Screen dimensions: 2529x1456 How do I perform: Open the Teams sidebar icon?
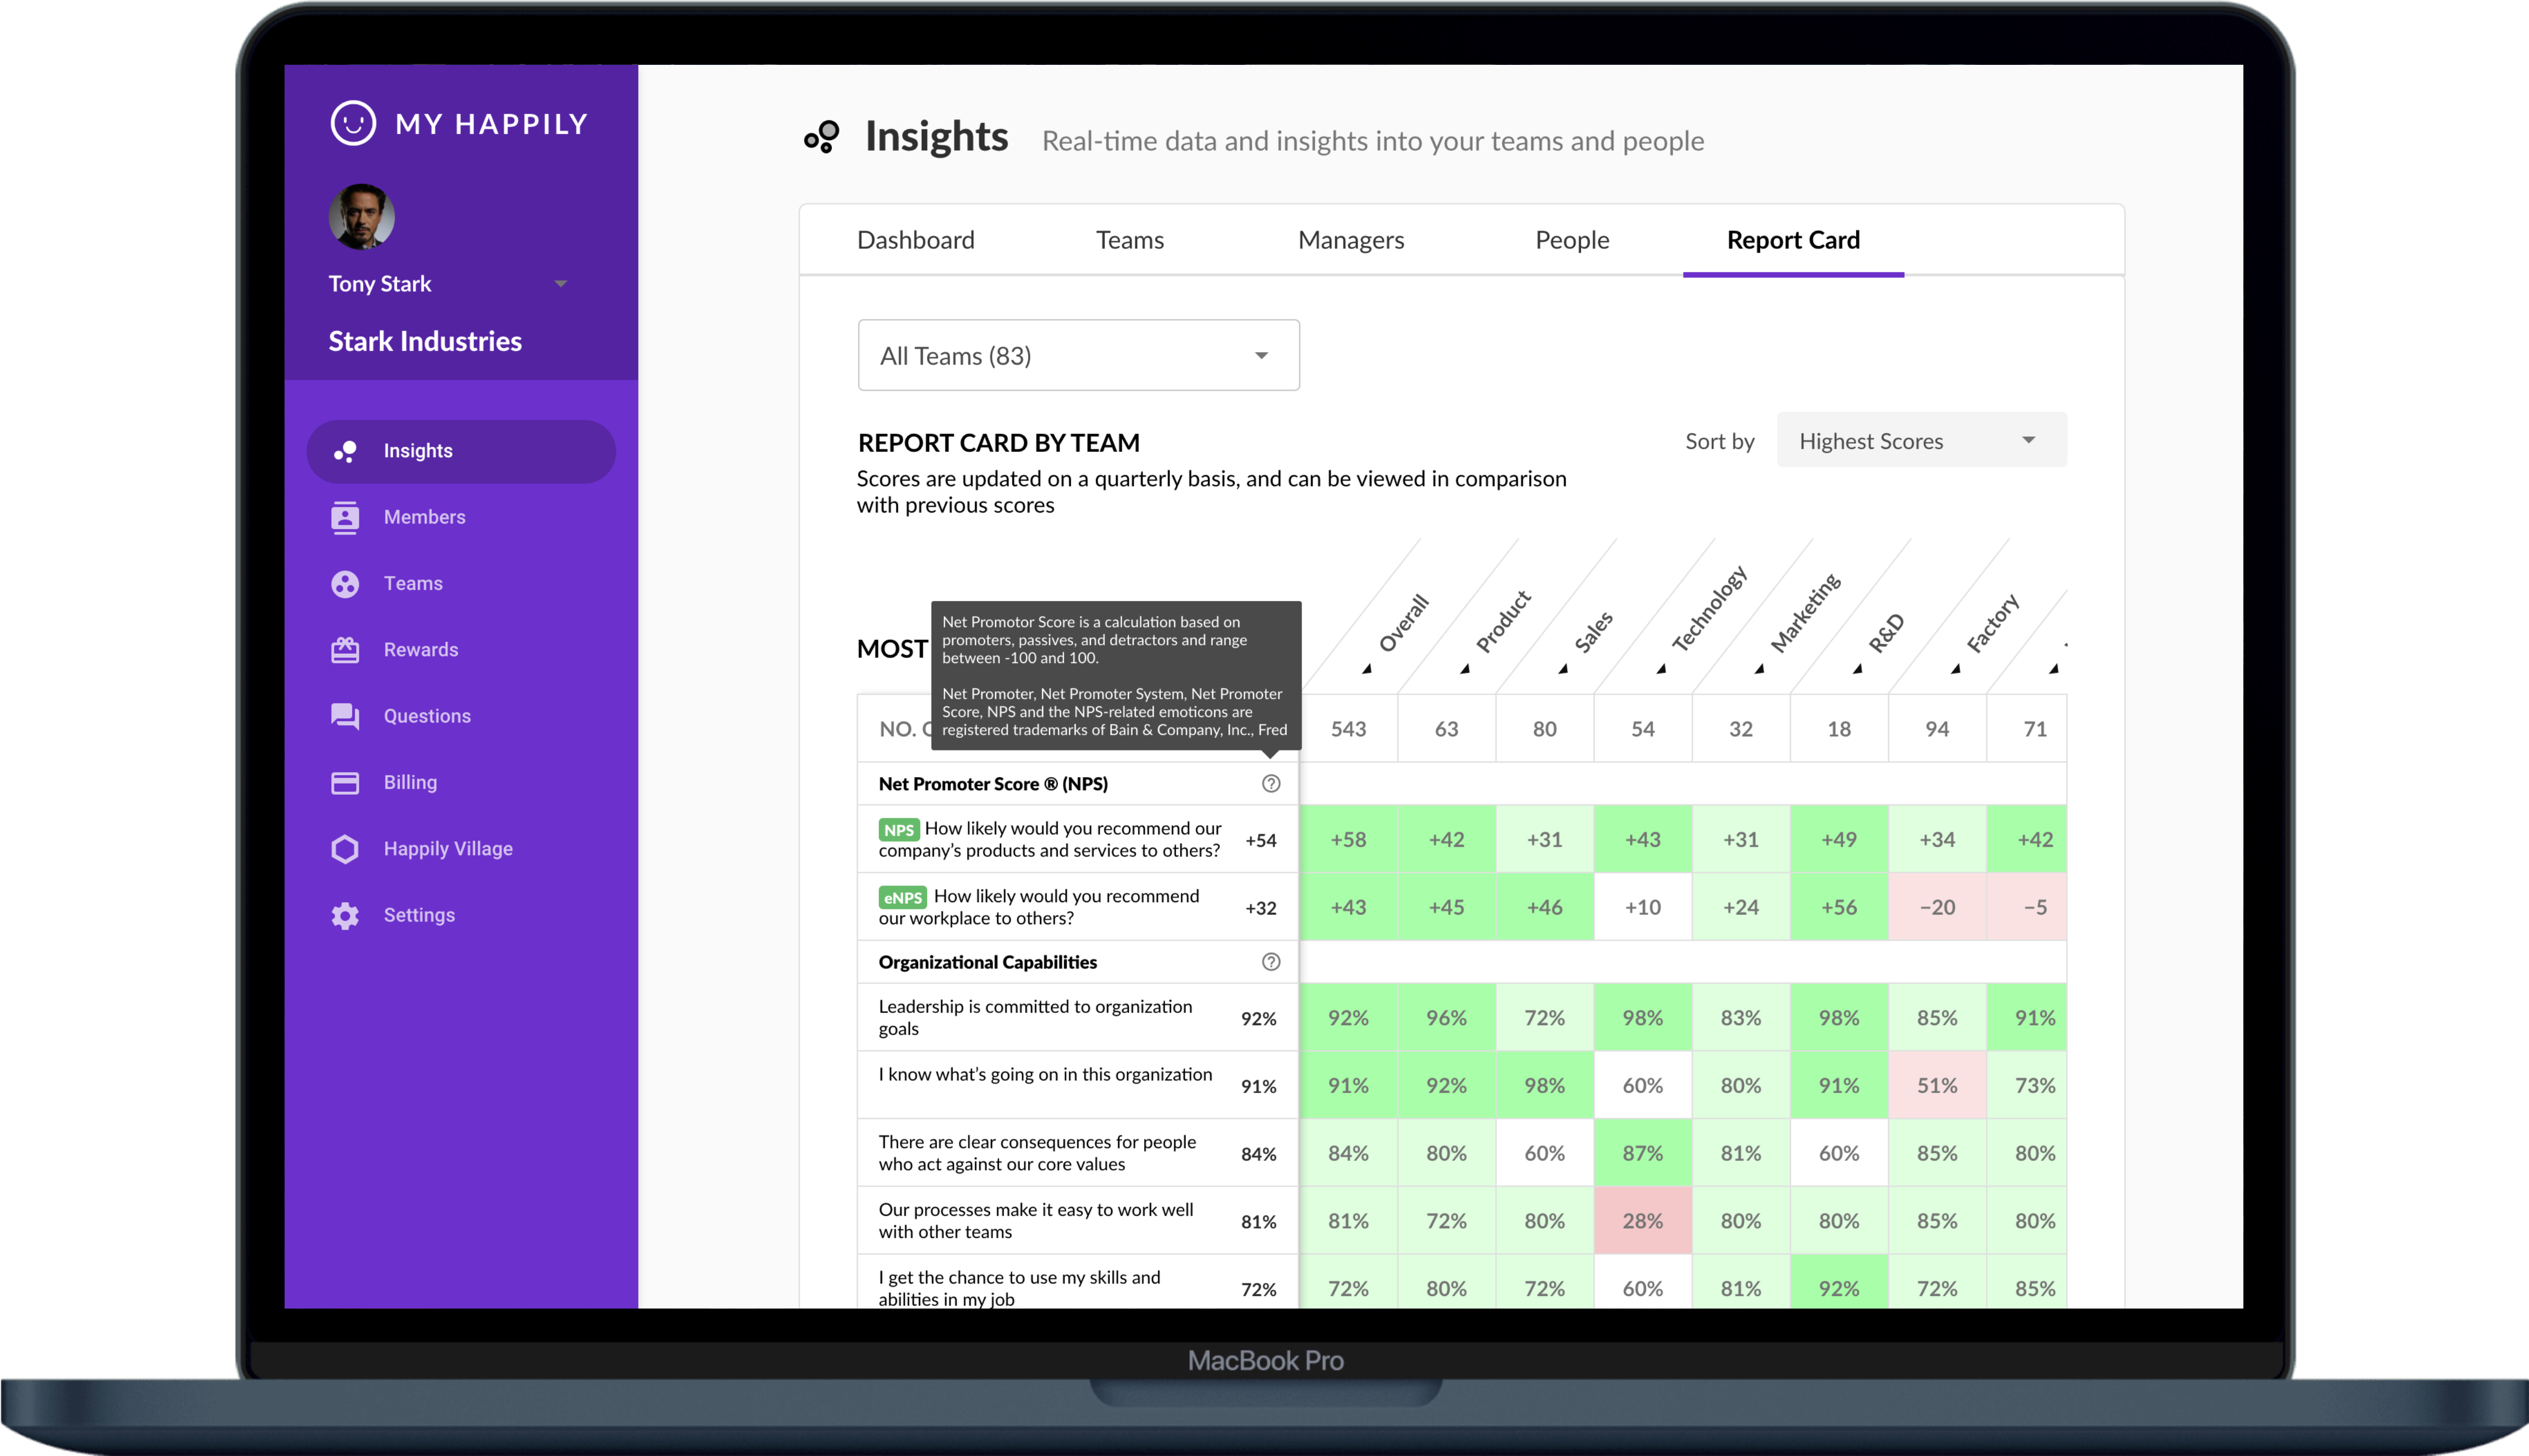point(345,584)
